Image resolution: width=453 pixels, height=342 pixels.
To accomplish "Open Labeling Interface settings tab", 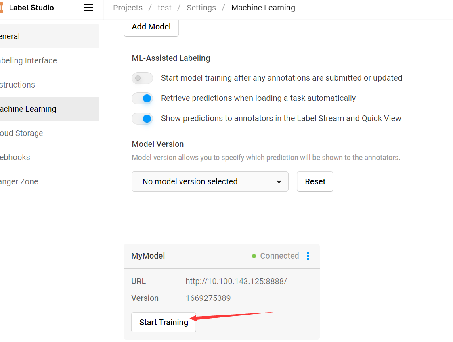I will 49,60.
